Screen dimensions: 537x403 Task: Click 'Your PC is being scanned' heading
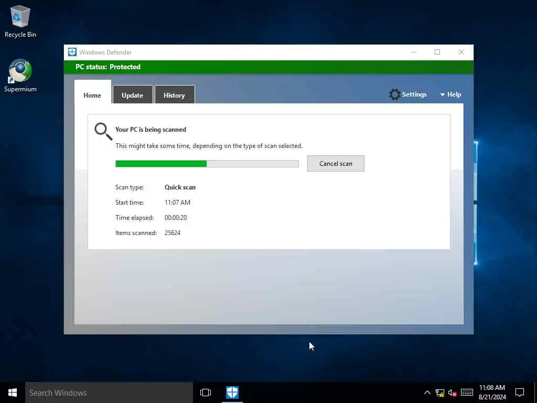[x=151, y=130]
